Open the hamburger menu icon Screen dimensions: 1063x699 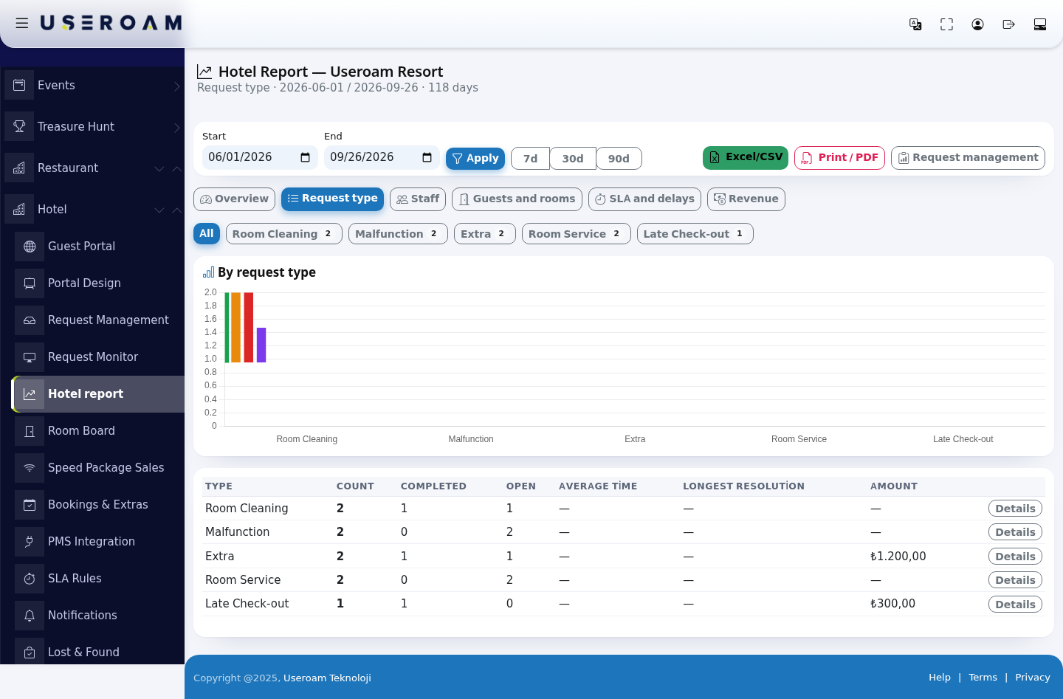(22, 23)
